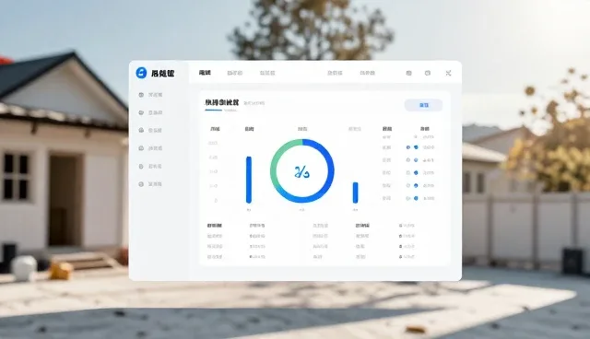590x339 pixels.
Task: Open the sixth, last sidebar menu item icon
Action: pos(141,184)
